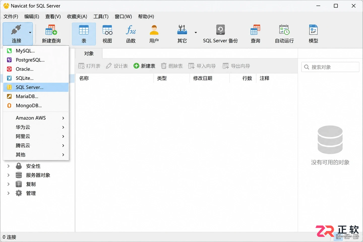Image resolution: width=363 pixels, height=242 pixels.
Task: Open the 华为云 submenu
Action: coord(36,127)
